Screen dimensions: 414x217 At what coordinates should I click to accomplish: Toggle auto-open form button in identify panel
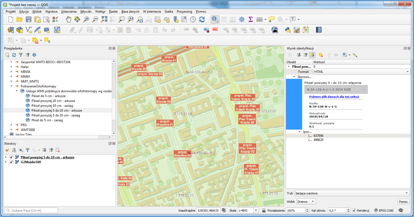point(312,55)
